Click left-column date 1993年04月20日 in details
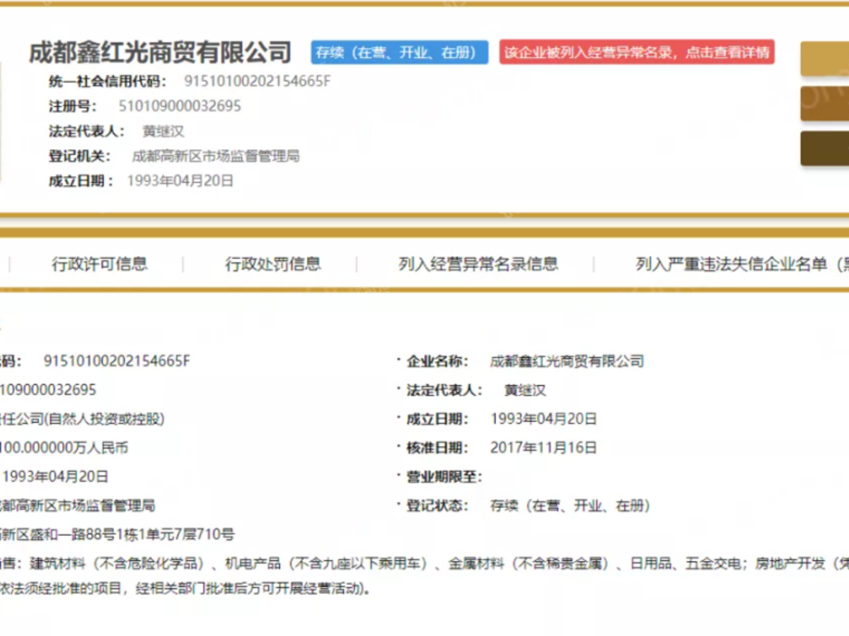Screen dimensions: 849x636 point(55,477)
